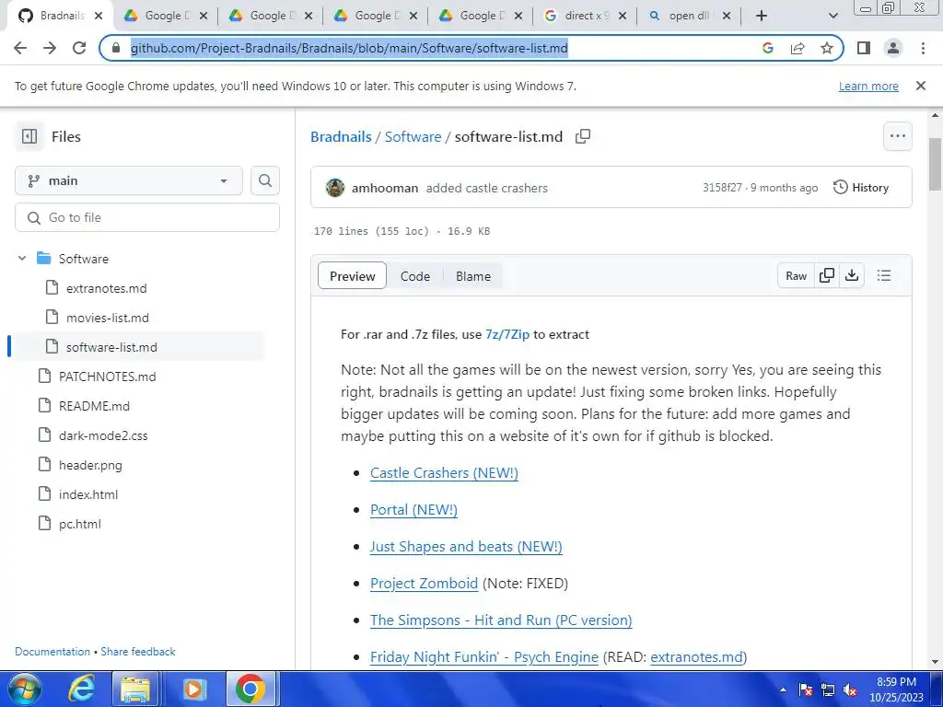Click the site lock icon in address bar
This screenshot has height=707, width=943.
tap(117, 48)
